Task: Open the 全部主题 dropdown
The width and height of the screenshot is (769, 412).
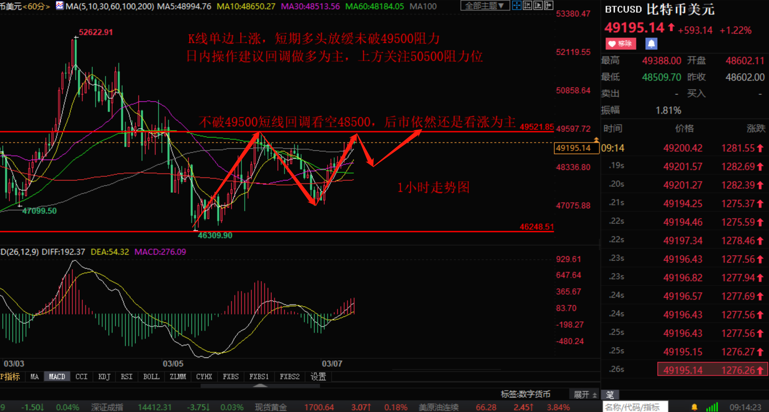Action: 485,6
